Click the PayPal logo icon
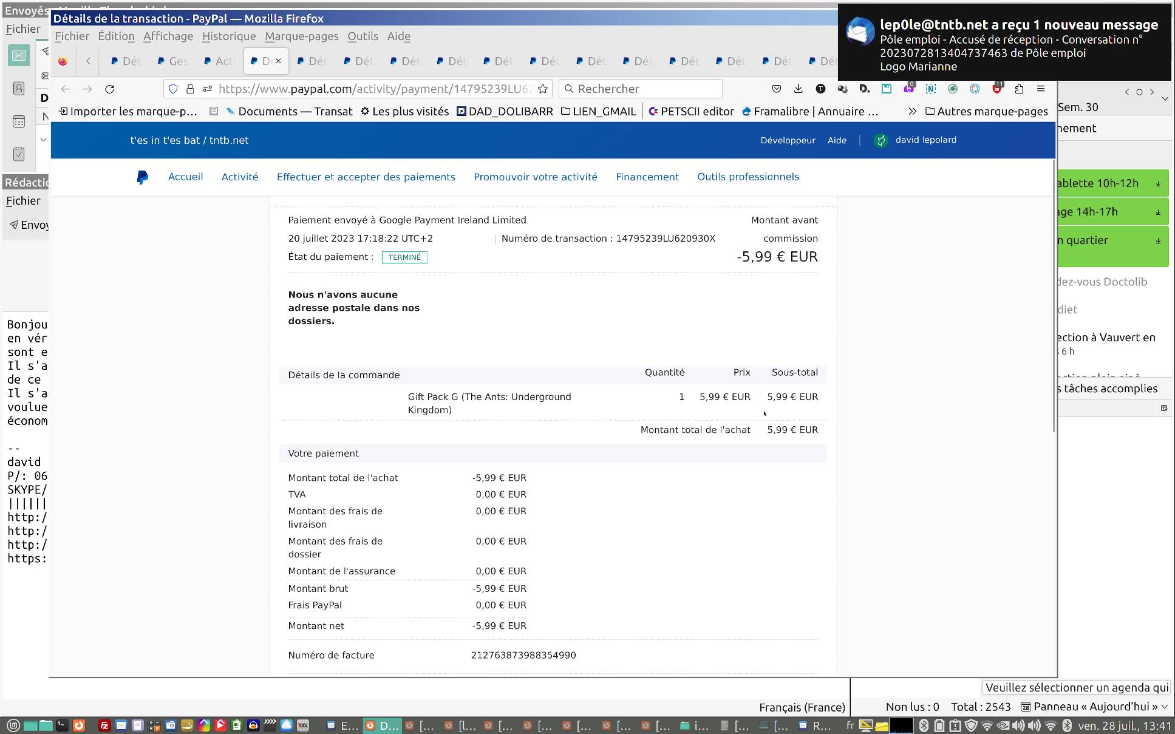Viewport: 1175px width, 734px height. (142, 177)
